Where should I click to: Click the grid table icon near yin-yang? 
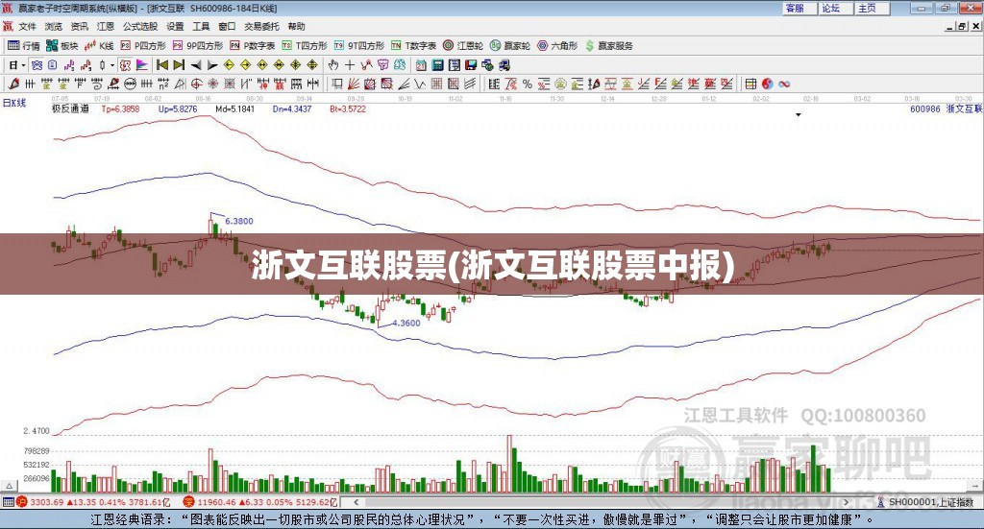[x=750, y=84]
